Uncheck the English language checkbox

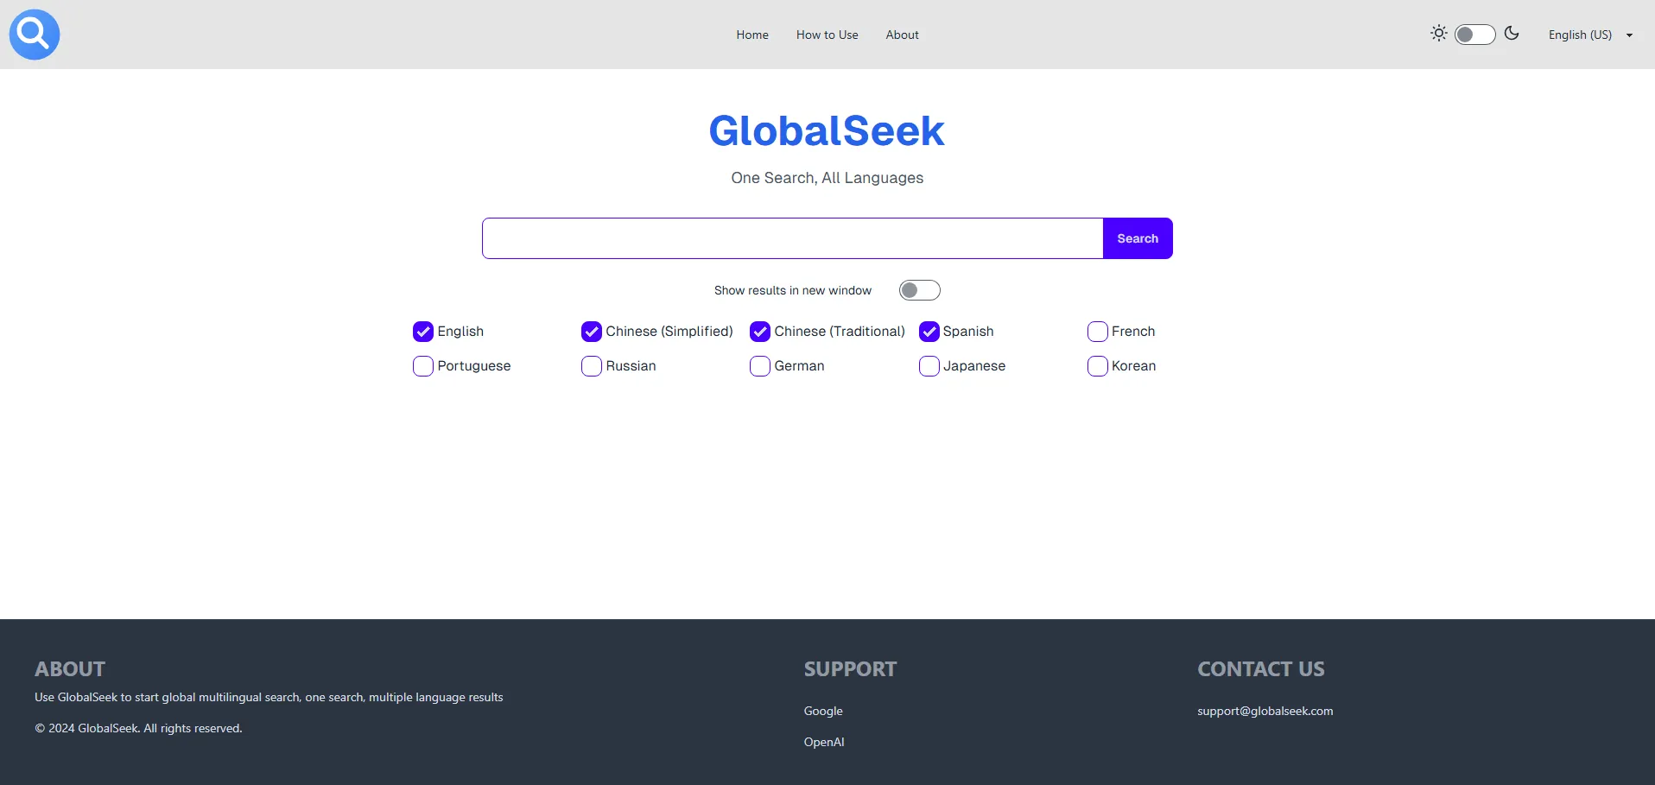(x=423, y=332)
